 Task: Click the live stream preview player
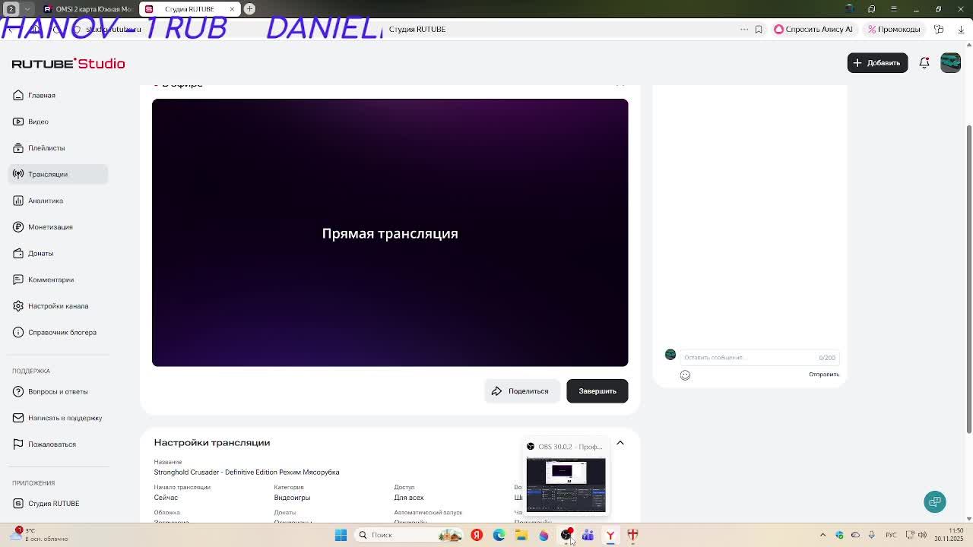click(390, 232)
